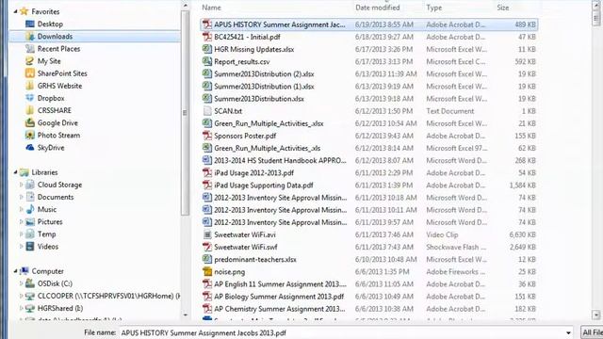Expand the HGRShared (I:) node

click(x=21, y=308)
